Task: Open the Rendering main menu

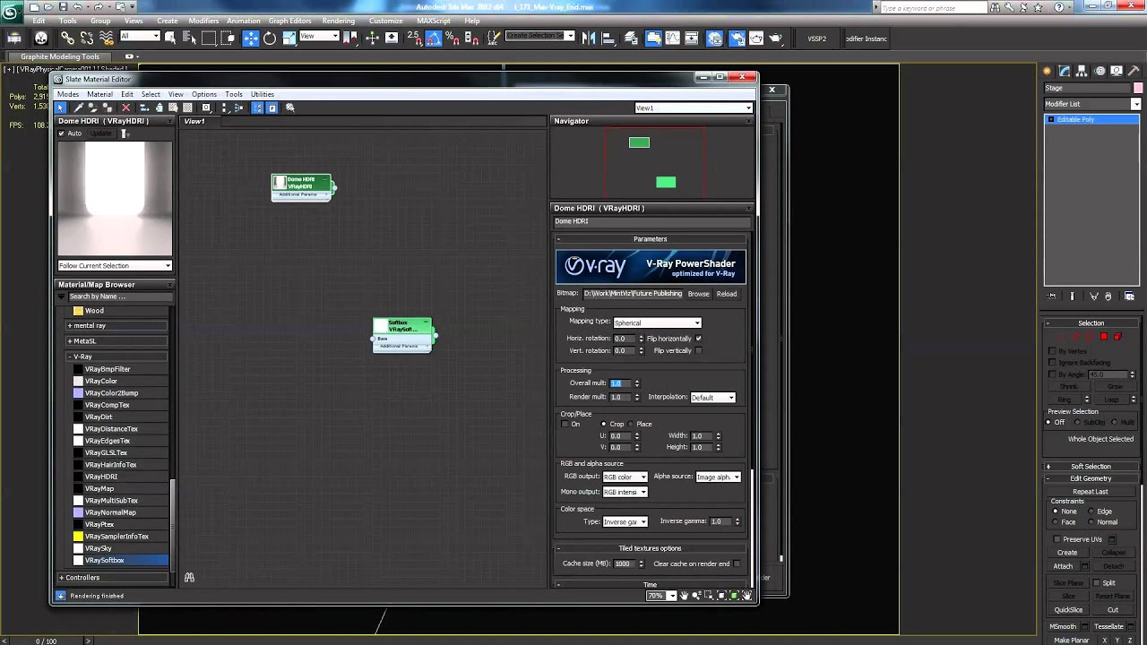Action: point(338,21)
